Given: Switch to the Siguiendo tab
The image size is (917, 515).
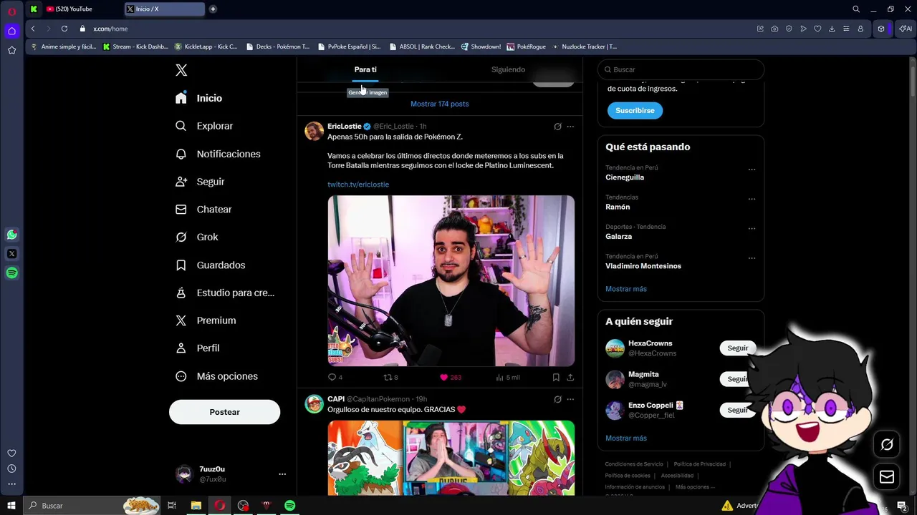Looking at the screenshot, I should (x=508, y=69).
